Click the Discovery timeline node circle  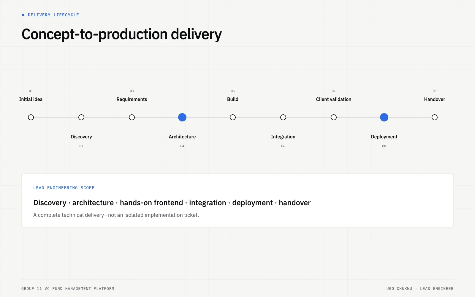(81, 117)
